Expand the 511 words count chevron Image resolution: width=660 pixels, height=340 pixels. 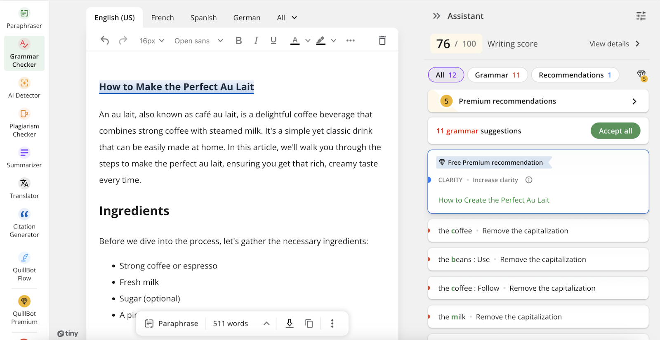[x=266, y=324]
